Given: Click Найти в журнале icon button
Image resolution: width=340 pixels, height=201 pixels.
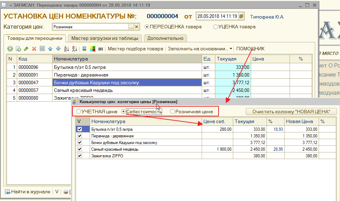Looking at the screenshot, I should (28, 192).
